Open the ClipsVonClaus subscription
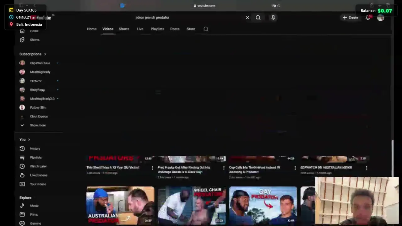The image size is (402, 226). (40, 63)
